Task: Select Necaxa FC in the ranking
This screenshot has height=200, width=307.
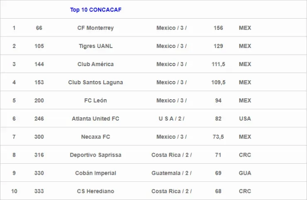Action: coord(95,137)
